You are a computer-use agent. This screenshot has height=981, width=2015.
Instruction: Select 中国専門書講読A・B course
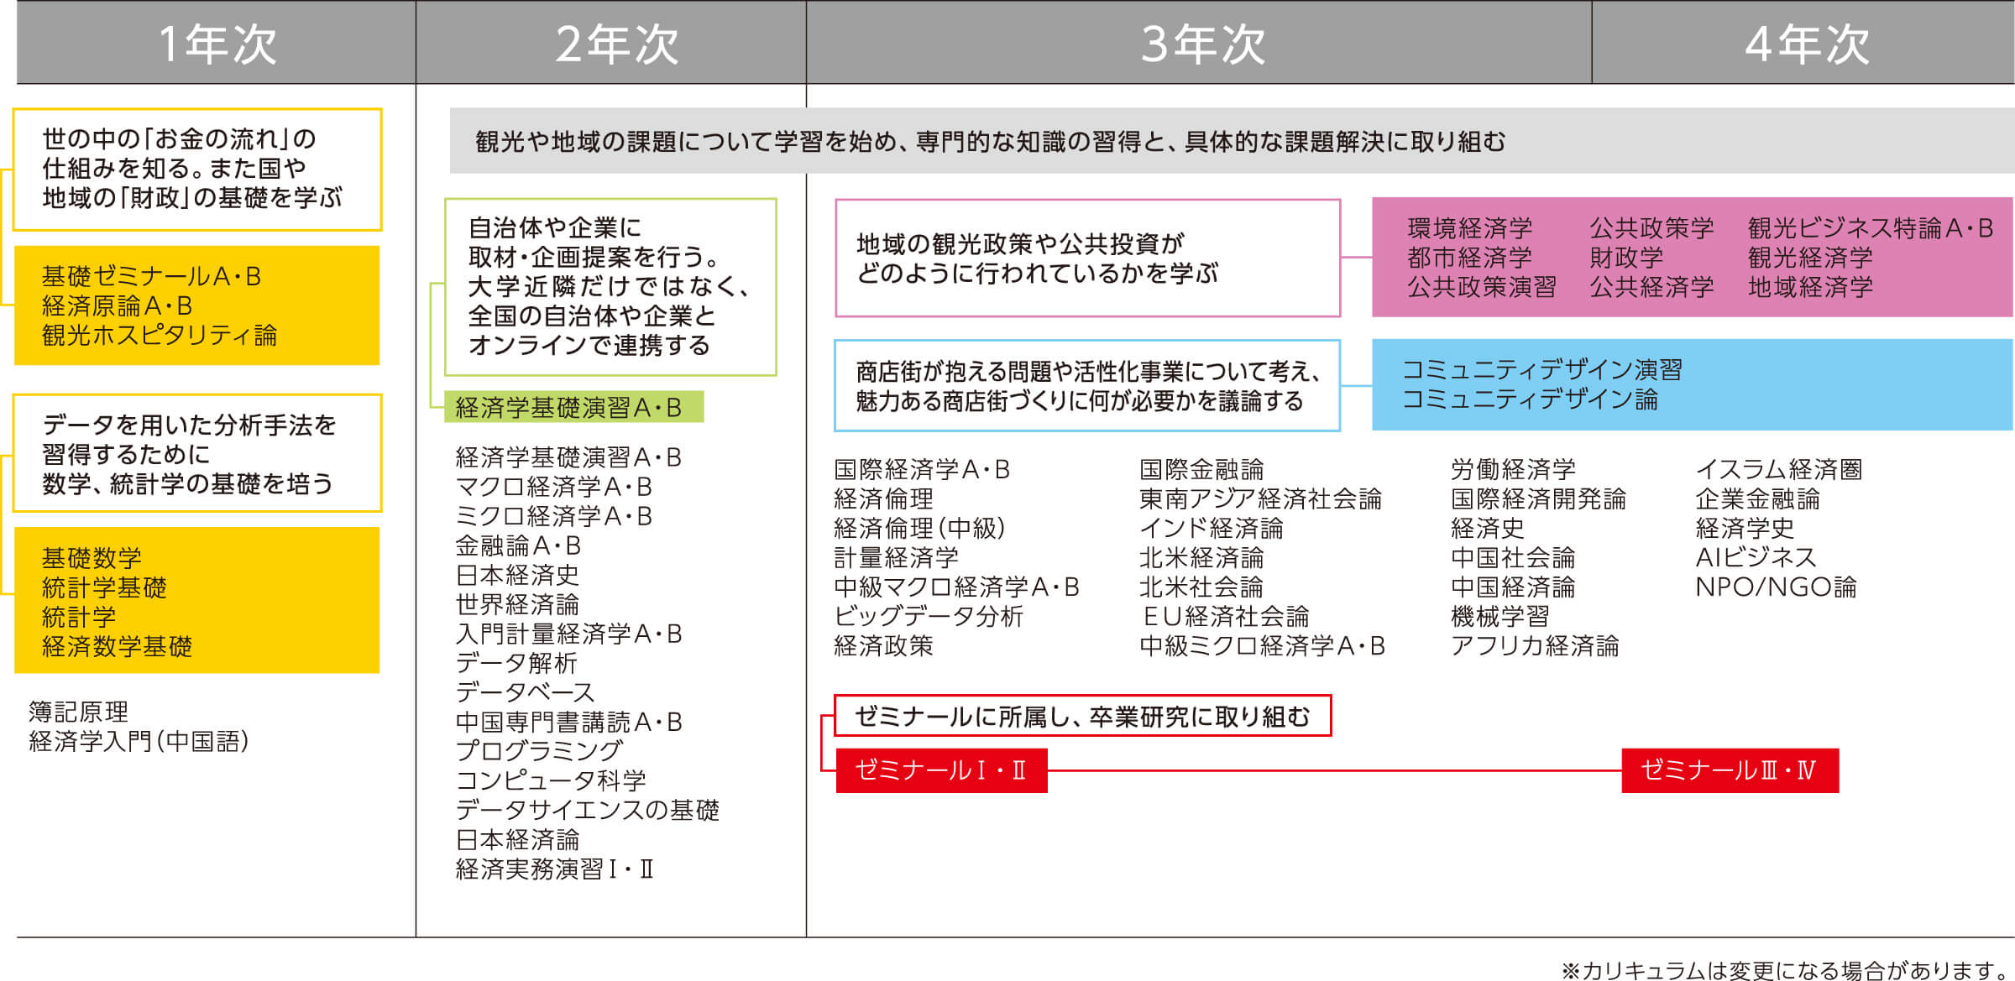tap(568, 722)
